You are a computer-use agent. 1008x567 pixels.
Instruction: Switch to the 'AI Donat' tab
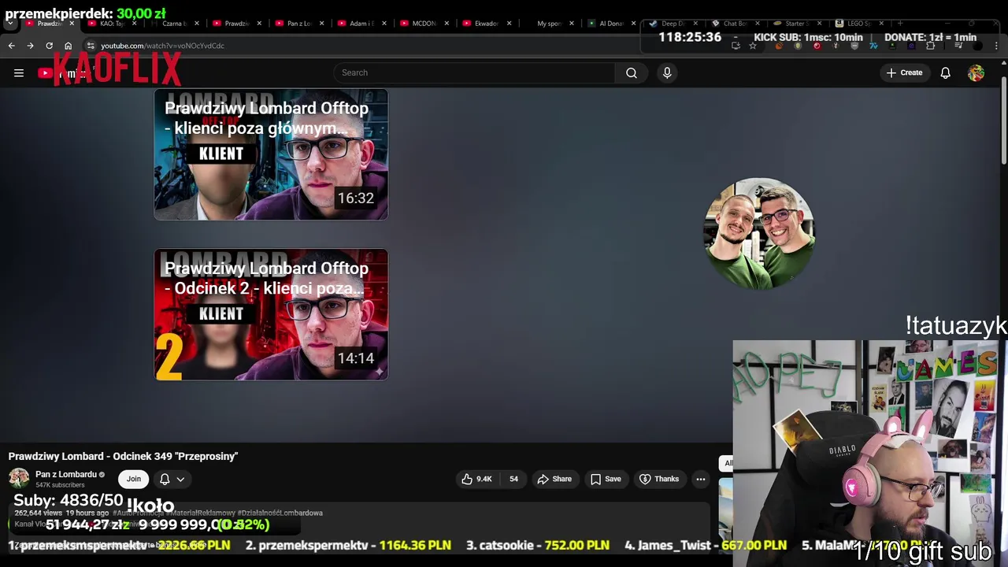tap(610, 24)
